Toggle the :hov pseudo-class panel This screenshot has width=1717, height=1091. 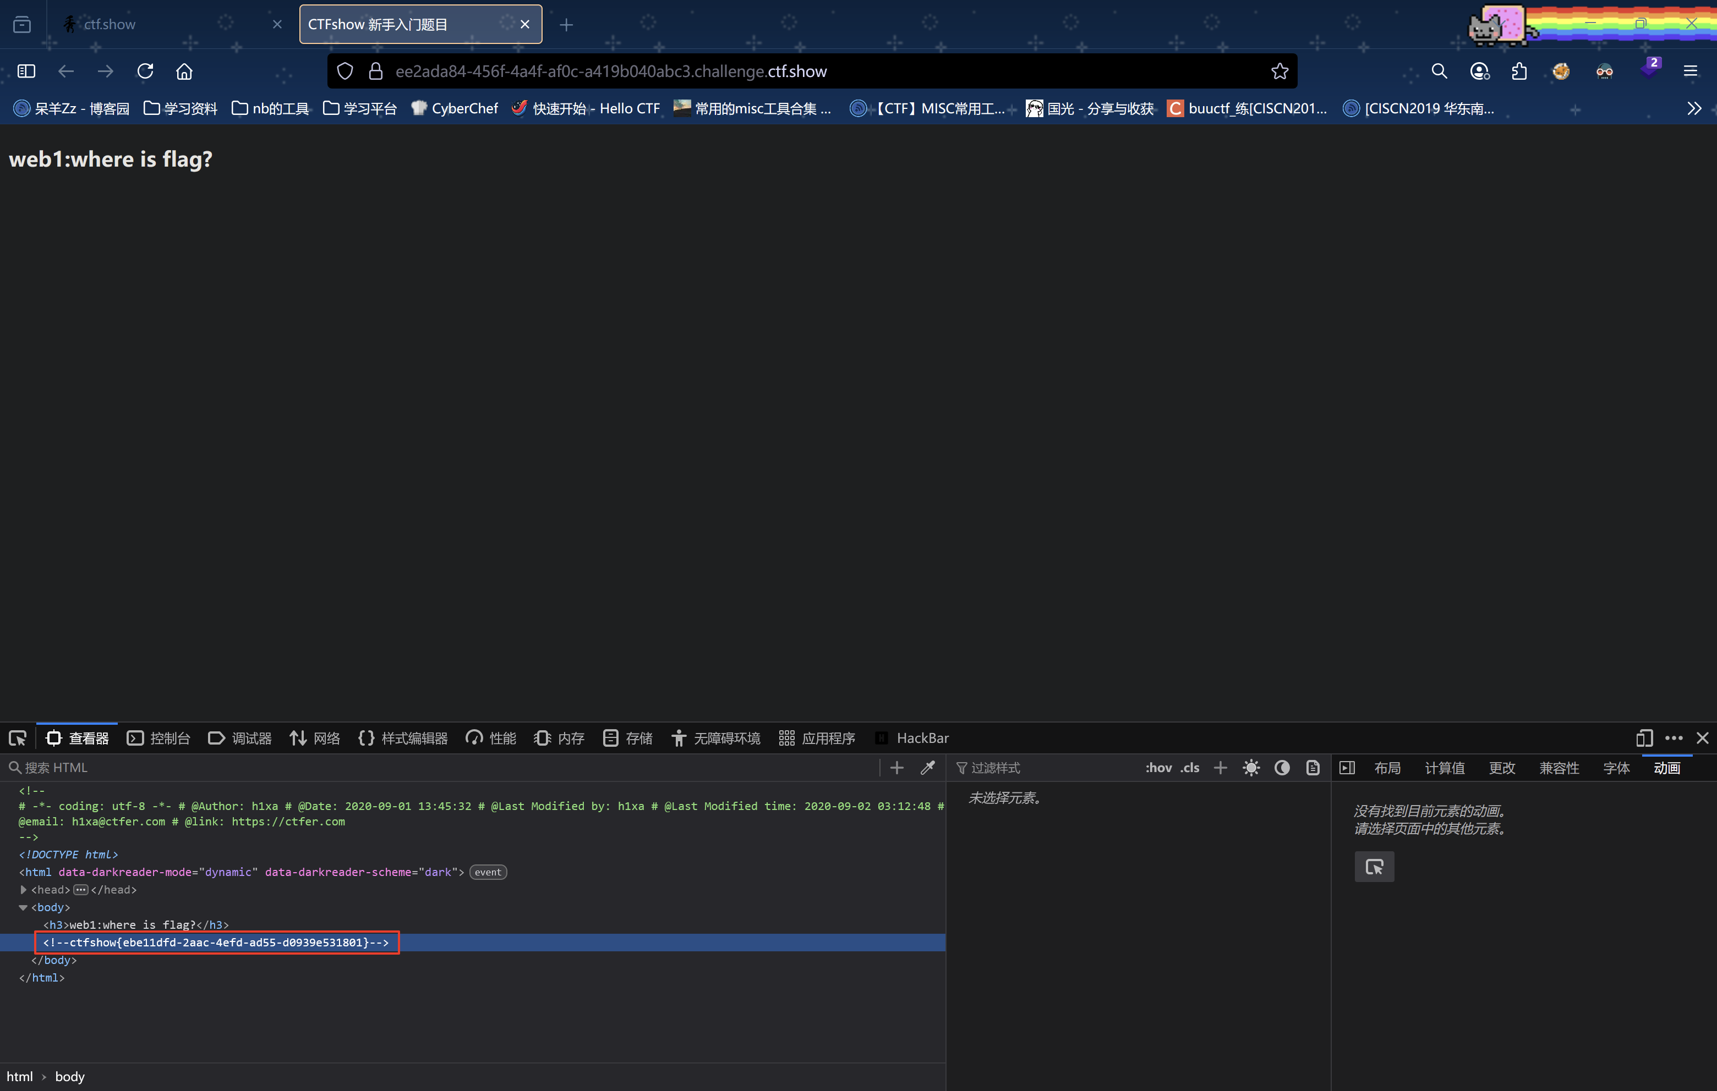[x=1158, y=768]
